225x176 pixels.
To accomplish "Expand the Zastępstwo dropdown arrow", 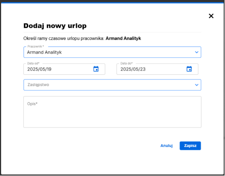I will tap(197, 85).
